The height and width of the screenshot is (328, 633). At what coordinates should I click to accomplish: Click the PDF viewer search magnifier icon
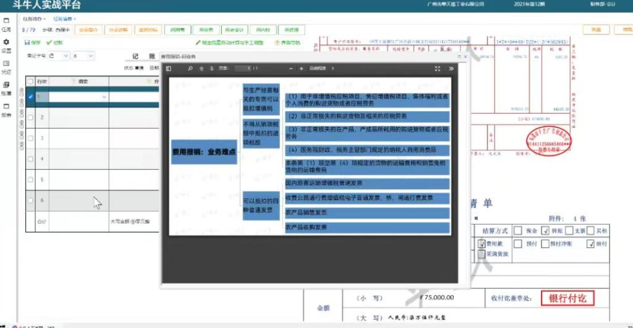click(190, 69)
